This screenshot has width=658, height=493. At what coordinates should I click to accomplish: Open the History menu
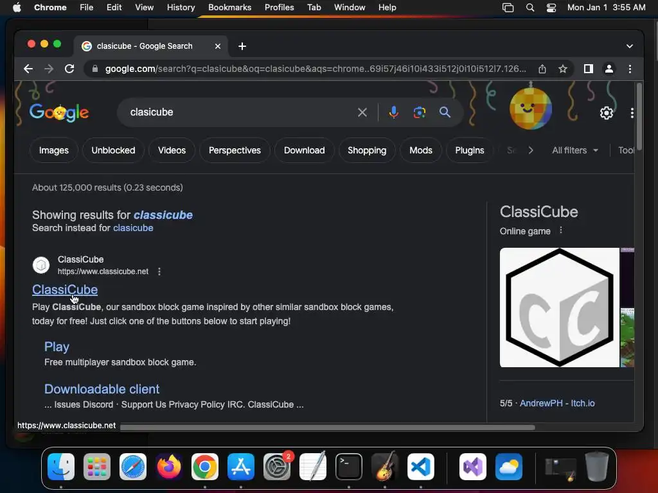181,8
